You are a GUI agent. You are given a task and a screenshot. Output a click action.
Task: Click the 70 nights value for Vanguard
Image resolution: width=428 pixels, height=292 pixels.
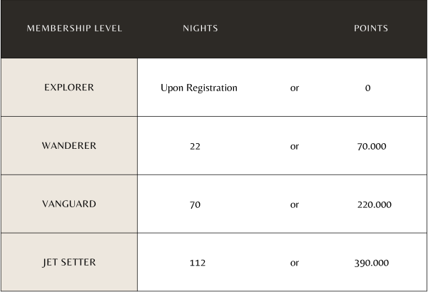[195, 205]
